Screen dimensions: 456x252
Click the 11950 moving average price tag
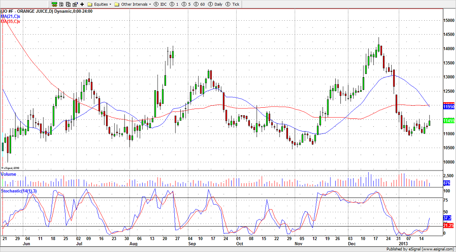tap(448, 107)
